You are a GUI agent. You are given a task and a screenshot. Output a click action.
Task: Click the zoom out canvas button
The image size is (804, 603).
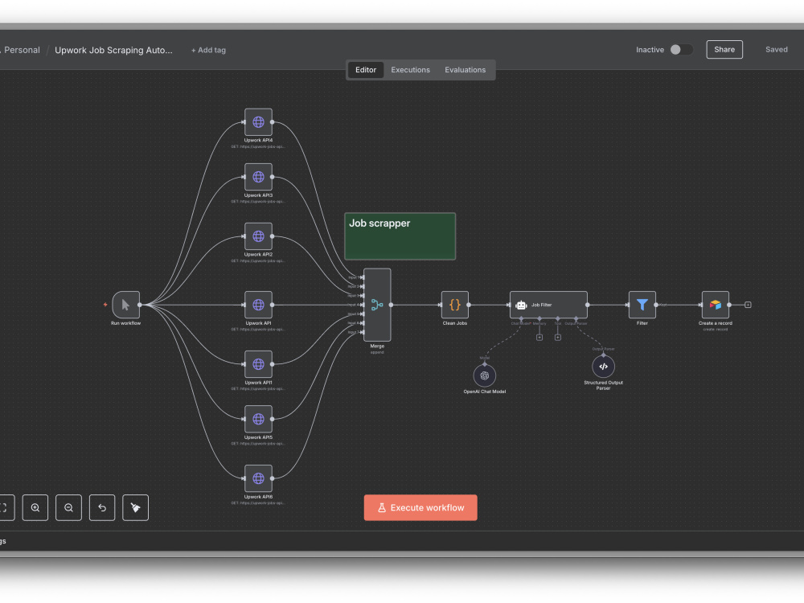pos(68,507)
